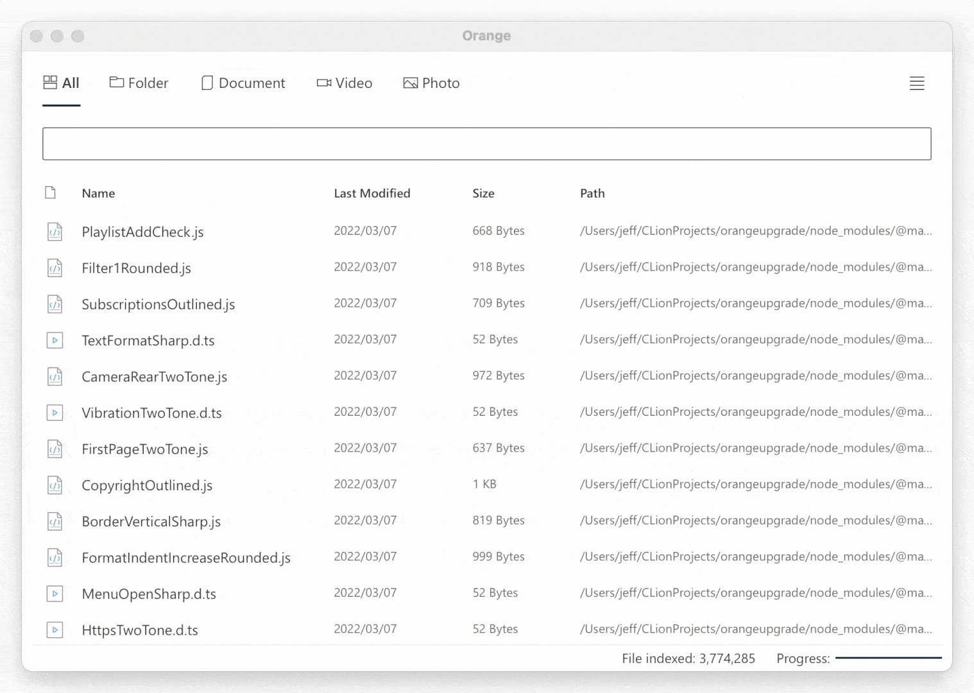
Task: Open the hamburger menu icon
Action: (x=917, y=83)
